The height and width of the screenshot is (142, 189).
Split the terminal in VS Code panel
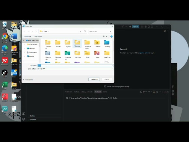(x=154, y=92)
